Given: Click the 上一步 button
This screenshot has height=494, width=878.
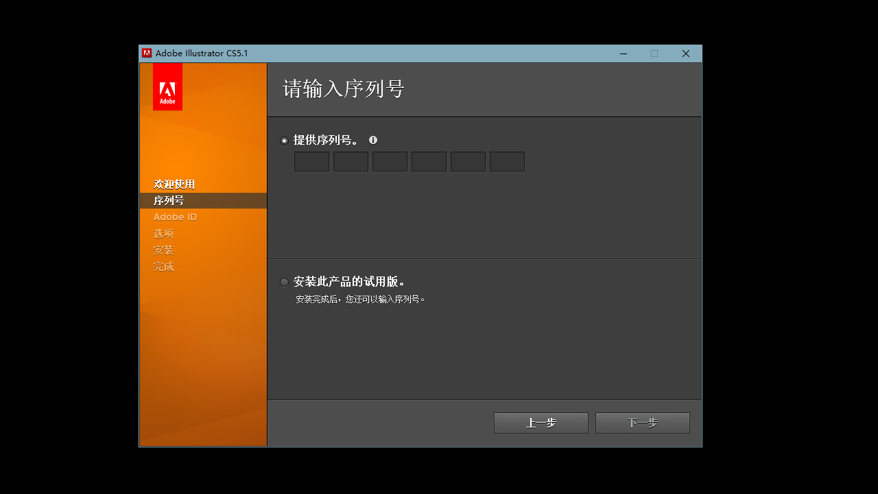Looking at the screenshot, I should click(x=541, y=423).
